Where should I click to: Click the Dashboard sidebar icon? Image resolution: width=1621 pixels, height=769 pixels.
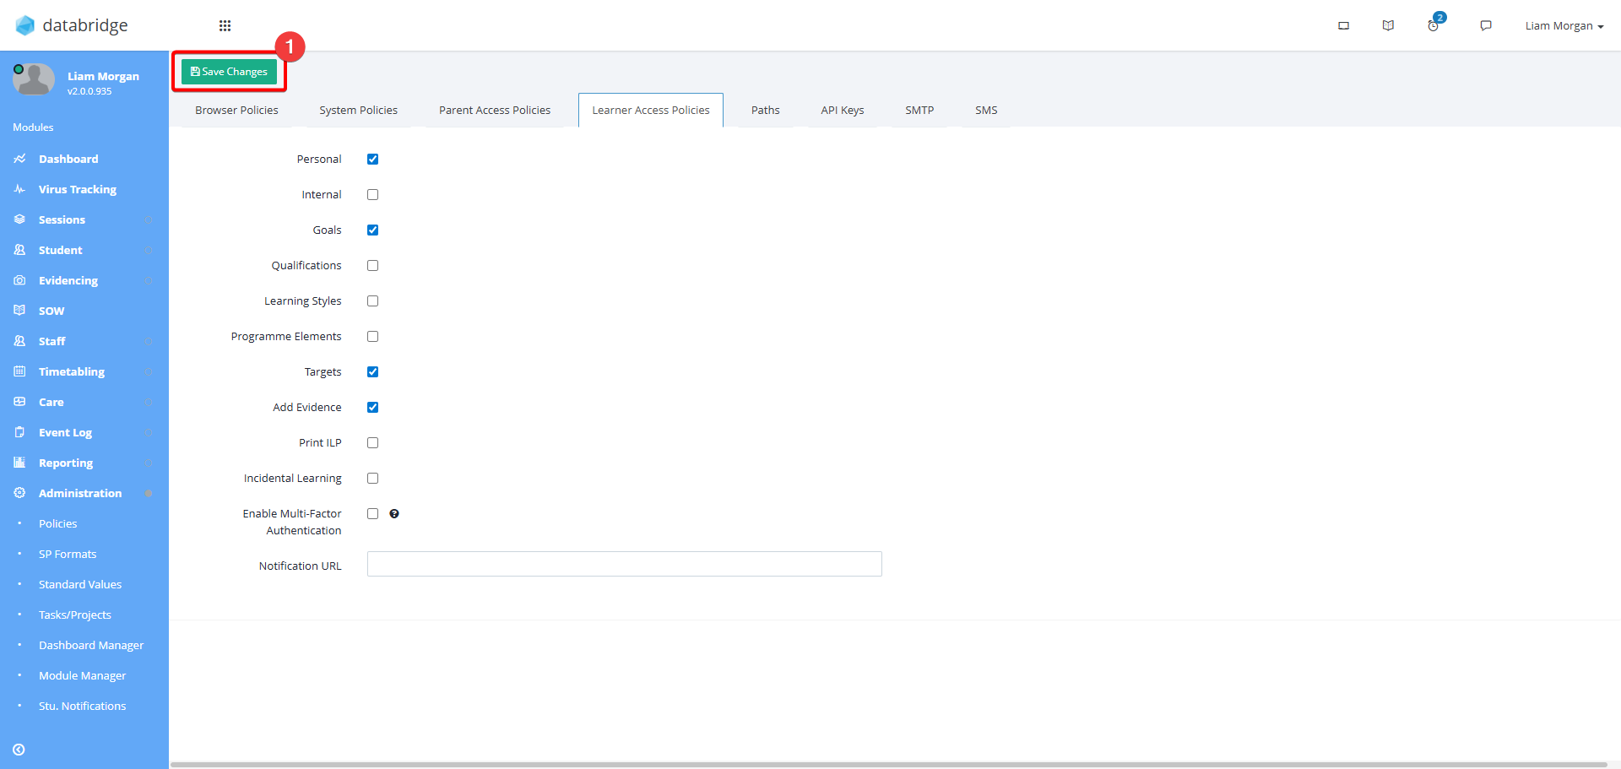pos(19,159)
